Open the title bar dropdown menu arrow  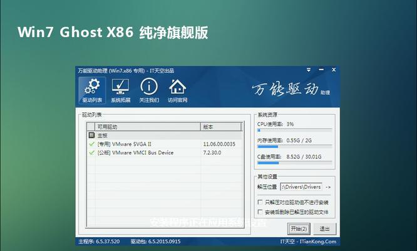click(309, 70)
